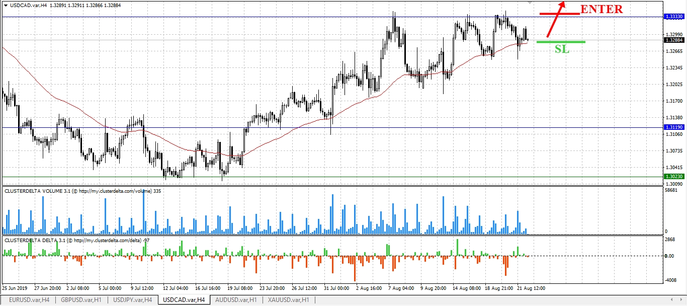Click the green 1.30230 price level label
This screenshot has height=306, width=687.
tap(674, 177)
